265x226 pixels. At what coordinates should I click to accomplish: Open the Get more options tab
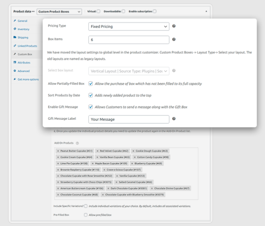pos(28,79)
